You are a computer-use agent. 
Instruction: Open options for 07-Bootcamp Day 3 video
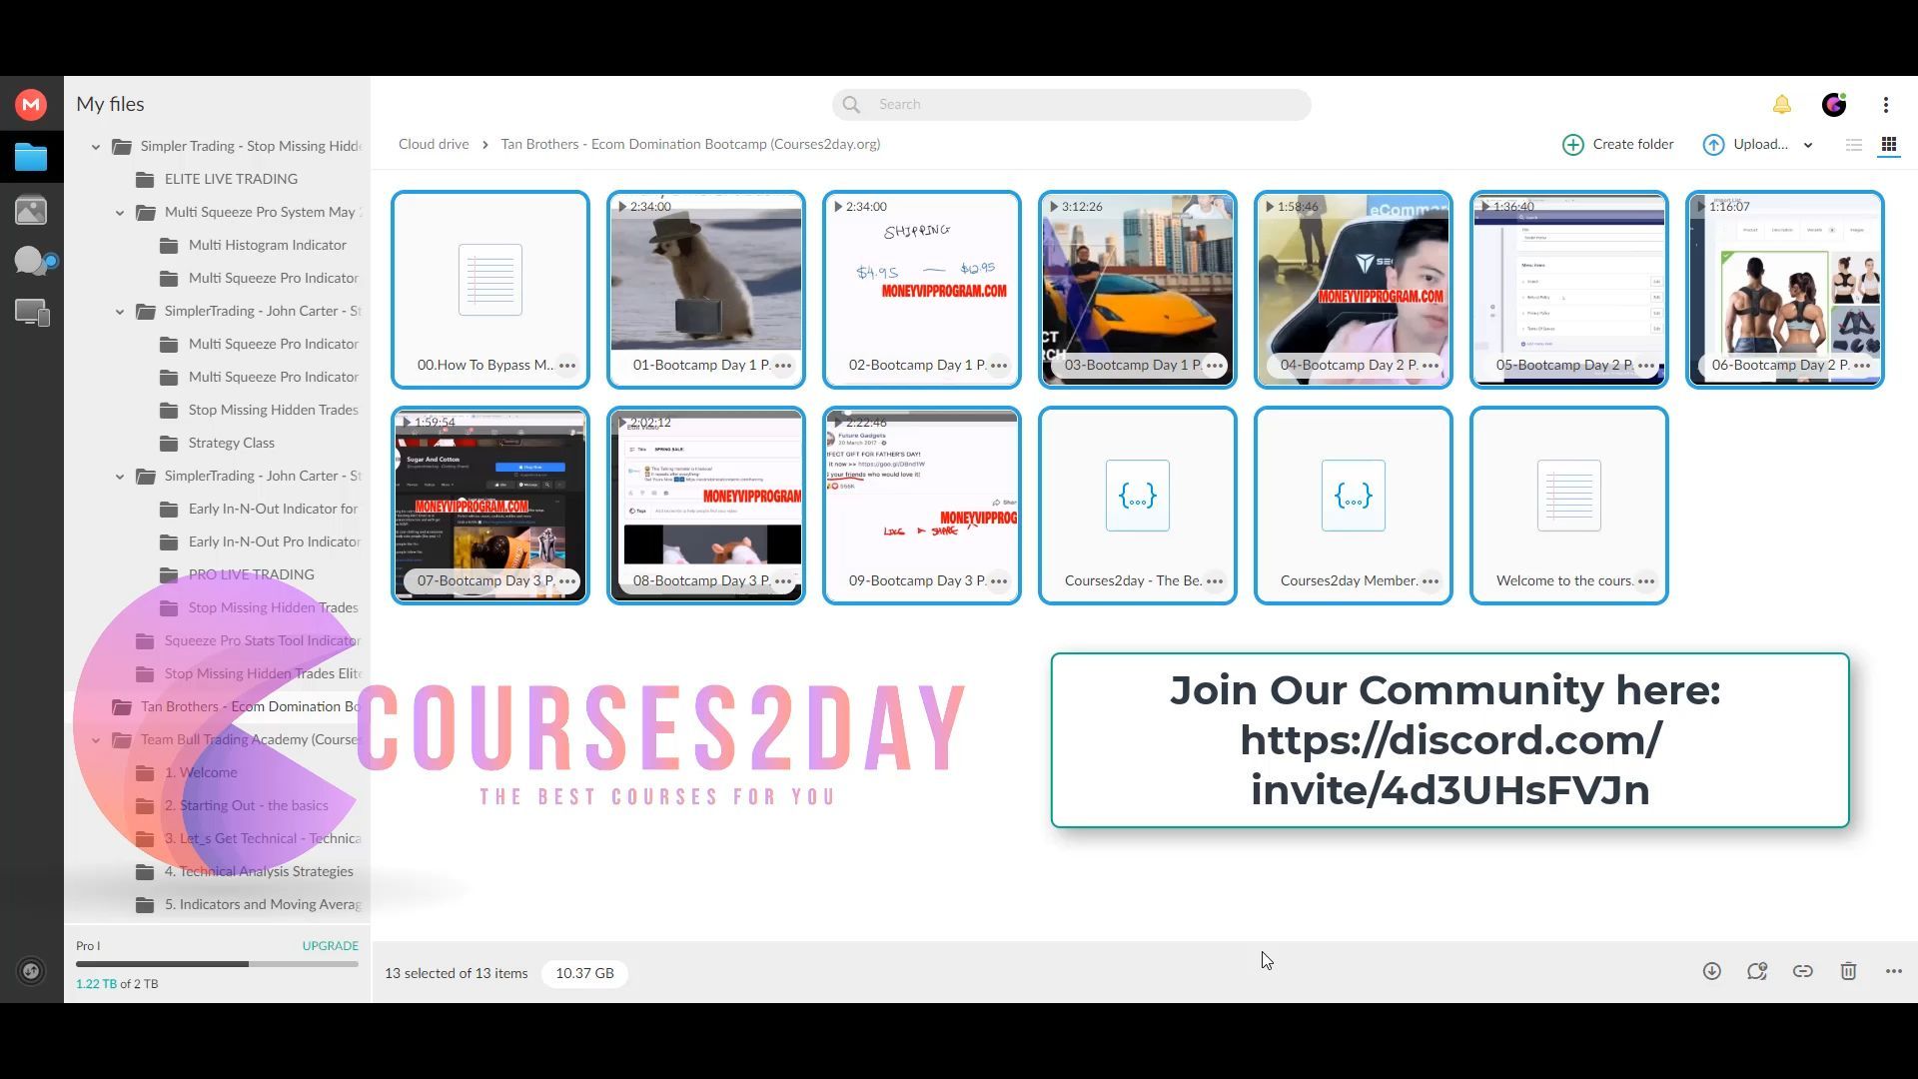tap(567, 581)
